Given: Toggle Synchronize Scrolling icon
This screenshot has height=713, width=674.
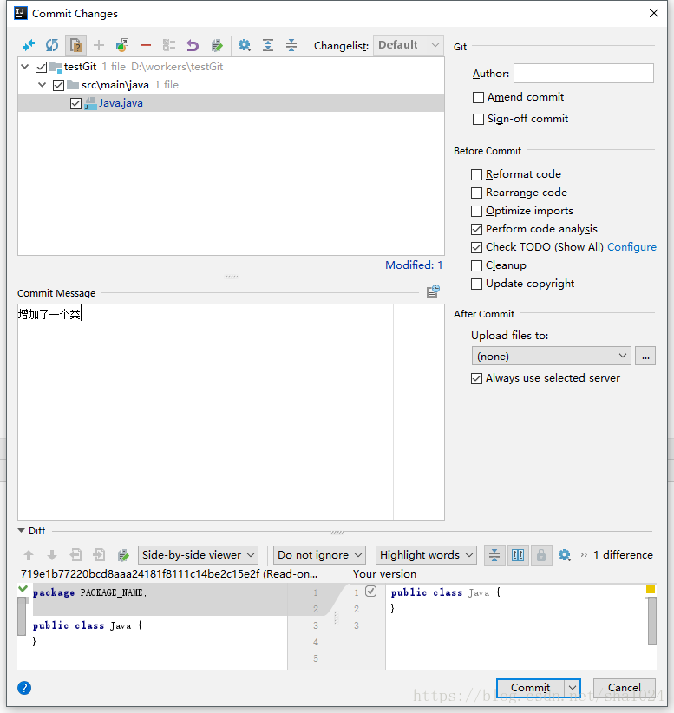Looking at the screenshot, I should (x=518, y=555).
